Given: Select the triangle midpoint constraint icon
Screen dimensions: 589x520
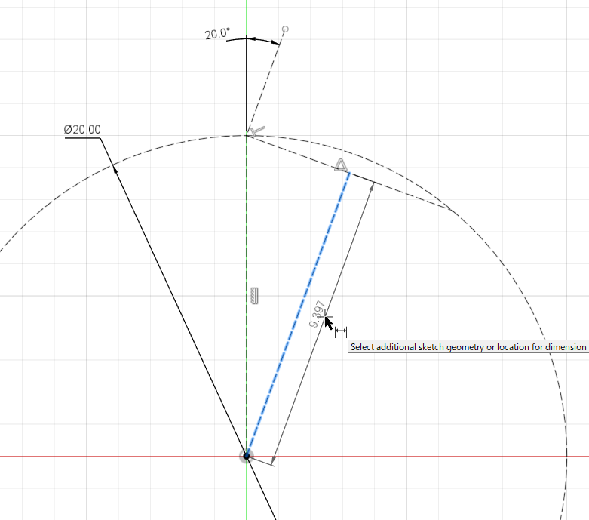Looking at the screenshot, I should 341,165.
